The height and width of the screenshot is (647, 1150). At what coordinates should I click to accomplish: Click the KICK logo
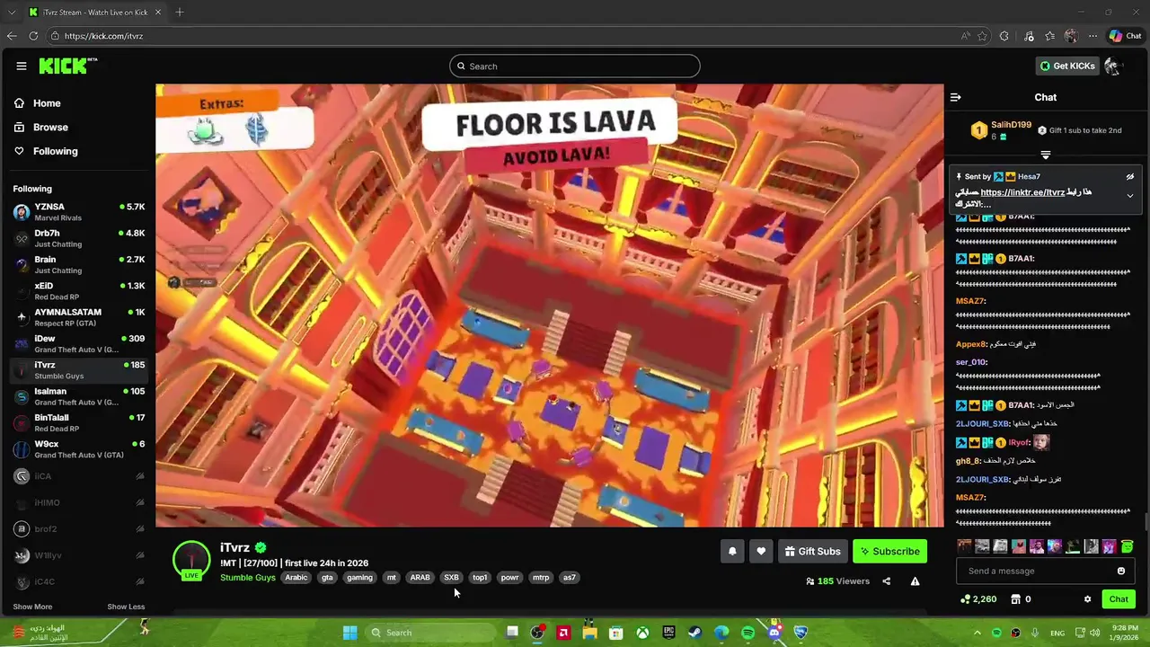[67, 66]
